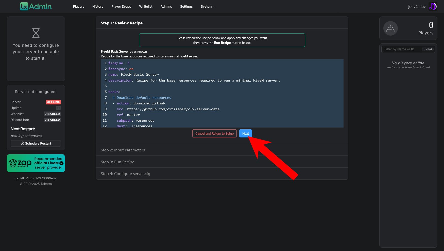Expand the System dropdown menu
This screenshot has height=251, width=444.
pos(208,6)
